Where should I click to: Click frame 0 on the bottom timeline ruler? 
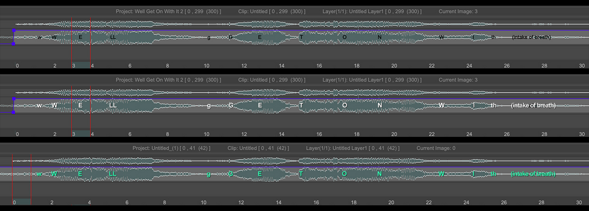click(14, 203)
